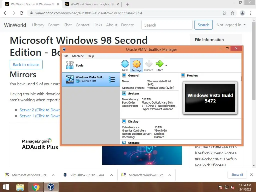Open the WinWorld Library link

click(x=38, y=25)
